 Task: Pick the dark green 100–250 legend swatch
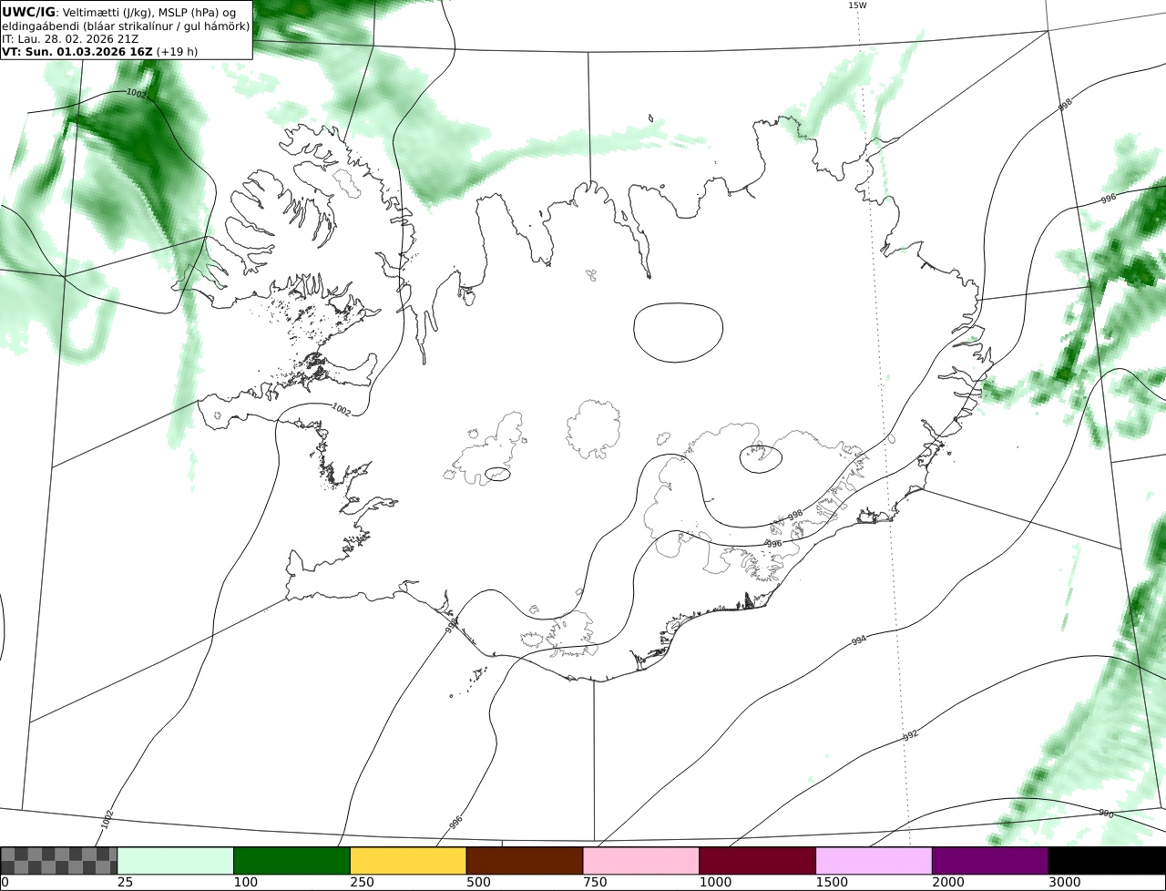[292, 861]
